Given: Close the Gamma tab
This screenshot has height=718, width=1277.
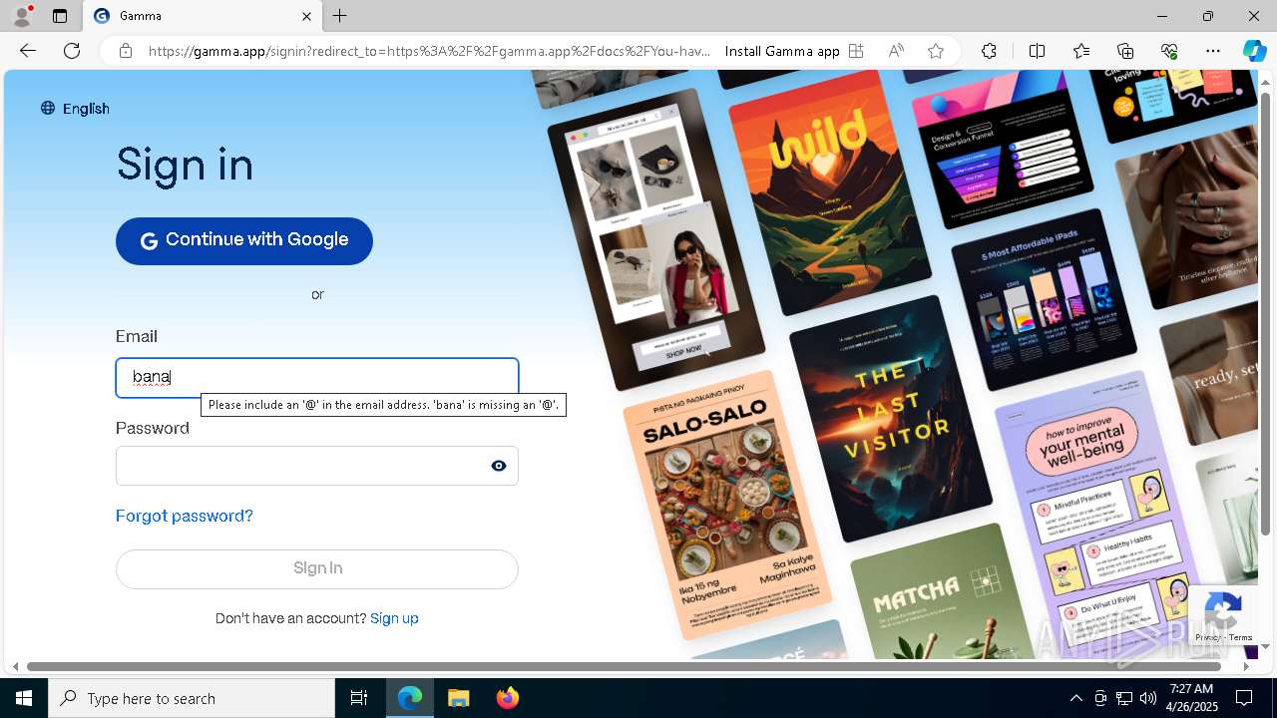Looking at the screenshot, I should (306, 16).
